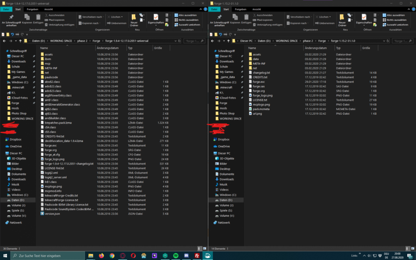Refresh the forge-1.15.2 window address bar
The height and width of the screenshot is (260, 416).
click(x=388, y=41)
